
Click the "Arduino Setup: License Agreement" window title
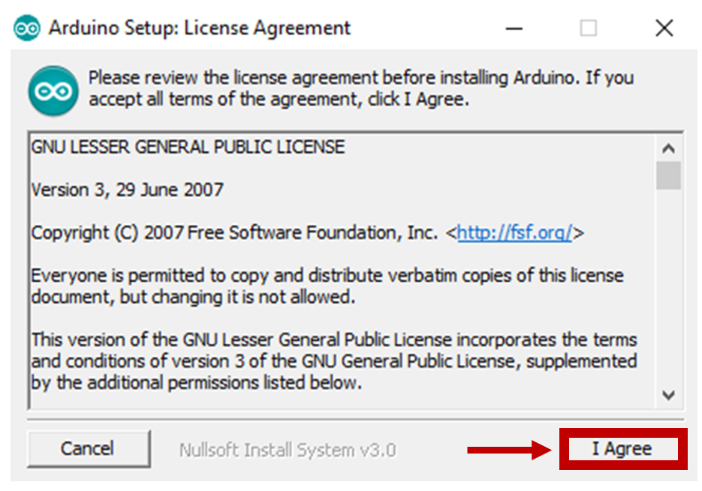click(x=200, y=29)
